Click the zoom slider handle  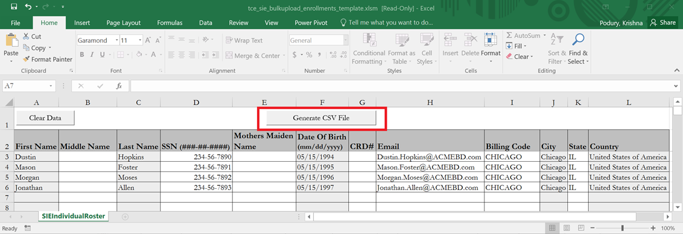(623, 228)
